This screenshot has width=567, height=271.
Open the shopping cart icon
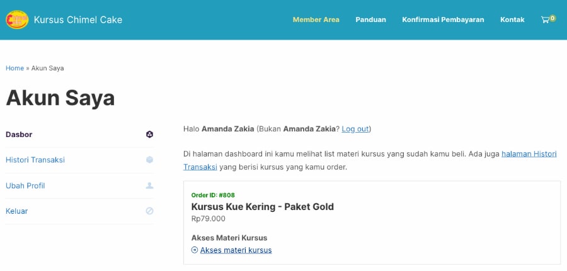tap(545, 20)
